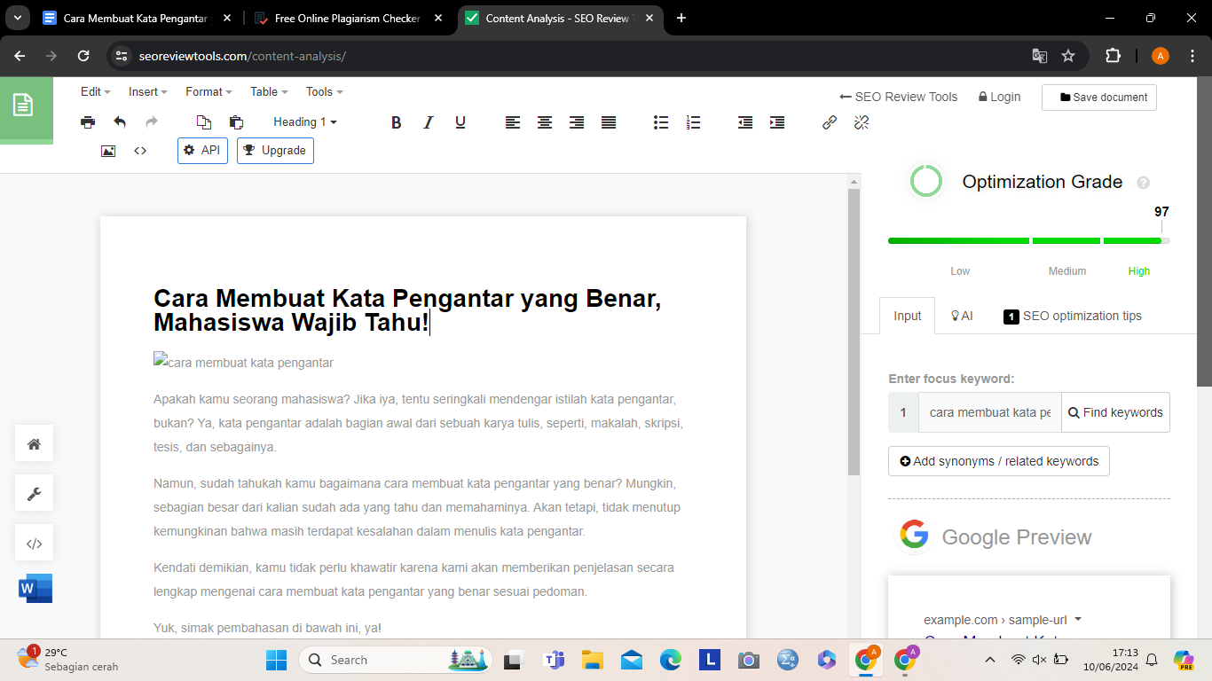Click the focus keyword input field
The image size is (1212, 681).
click(989, 412)
